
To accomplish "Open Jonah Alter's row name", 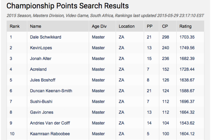I will click(x=41, y=59).
